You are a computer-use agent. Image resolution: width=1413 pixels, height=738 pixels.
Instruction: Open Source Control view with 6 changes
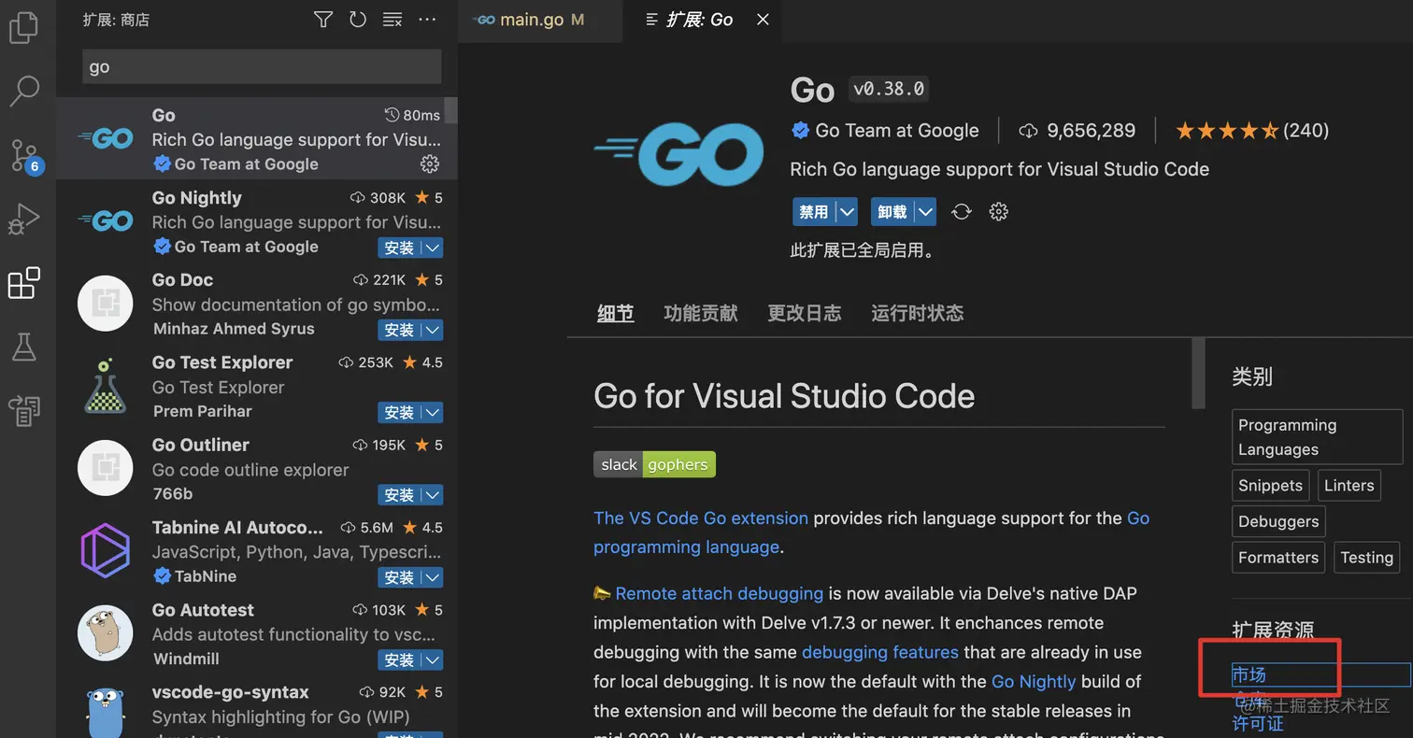(23, 156)
